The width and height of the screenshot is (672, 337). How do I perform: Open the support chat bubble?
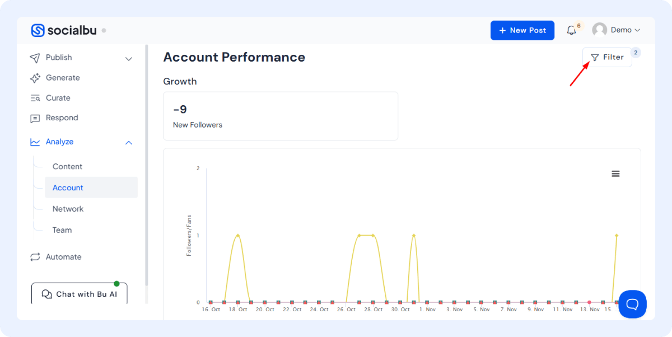point(632,304)
